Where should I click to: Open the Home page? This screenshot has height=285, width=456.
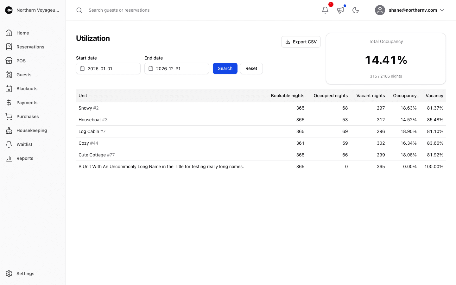[x=33, y=33]
